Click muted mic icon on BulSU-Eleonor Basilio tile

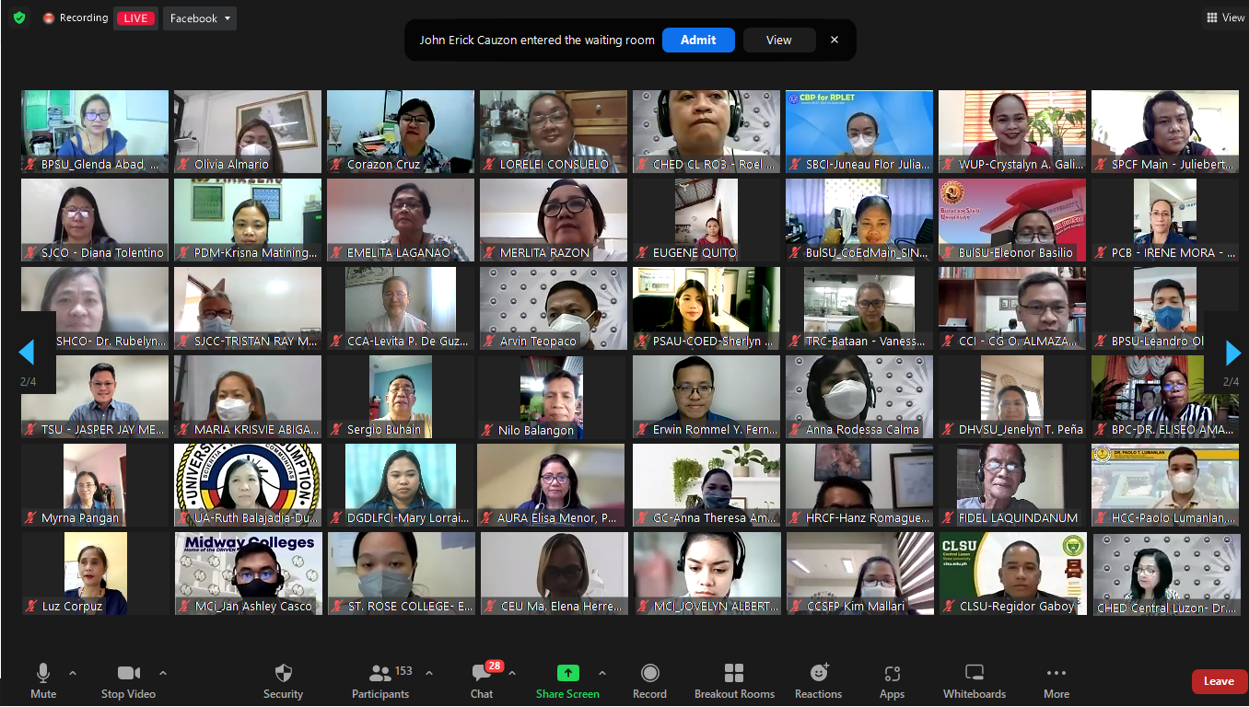coord(949,253)
